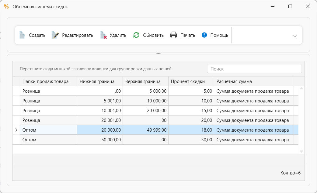The image size is (317, 193).
Task: Click the splitter dots between toolbar and grid
Action: pyautogui.click(x=158, y=53)
